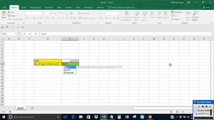Open the AutoSum dropdown arrow
The width and height of the screenshot is (214, 120).
(184, 12)
